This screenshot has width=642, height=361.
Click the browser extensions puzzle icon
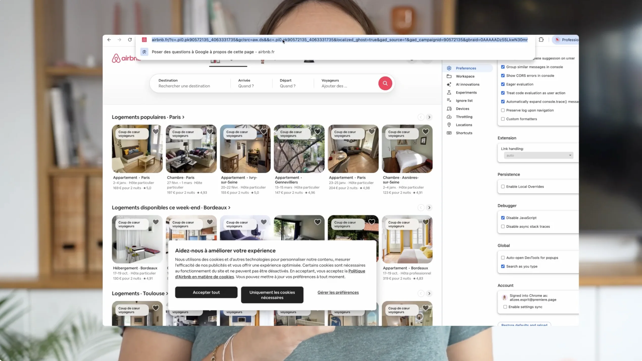(541, 40)
